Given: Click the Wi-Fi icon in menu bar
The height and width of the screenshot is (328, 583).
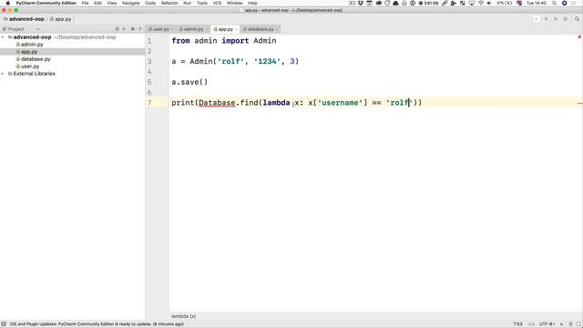Looking at the screenshot, I should [x=481, y=3].
